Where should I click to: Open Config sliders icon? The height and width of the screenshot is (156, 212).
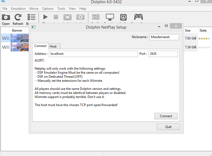click(x=96, y=17)
